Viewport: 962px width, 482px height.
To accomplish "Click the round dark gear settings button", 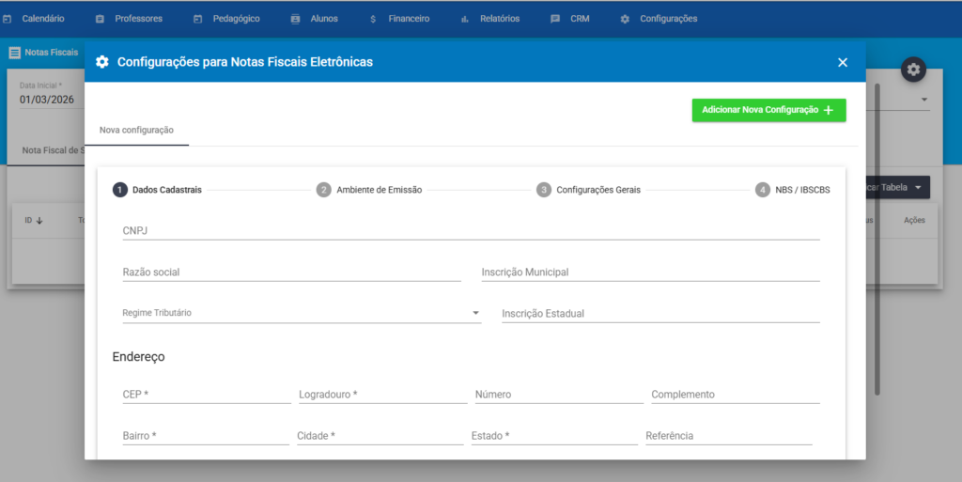I will [913, 70].
